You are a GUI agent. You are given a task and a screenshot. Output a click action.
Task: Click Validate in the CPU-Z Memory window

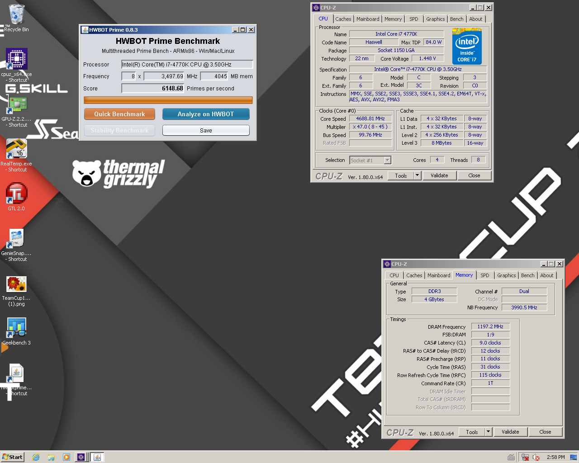pos(510,432)
